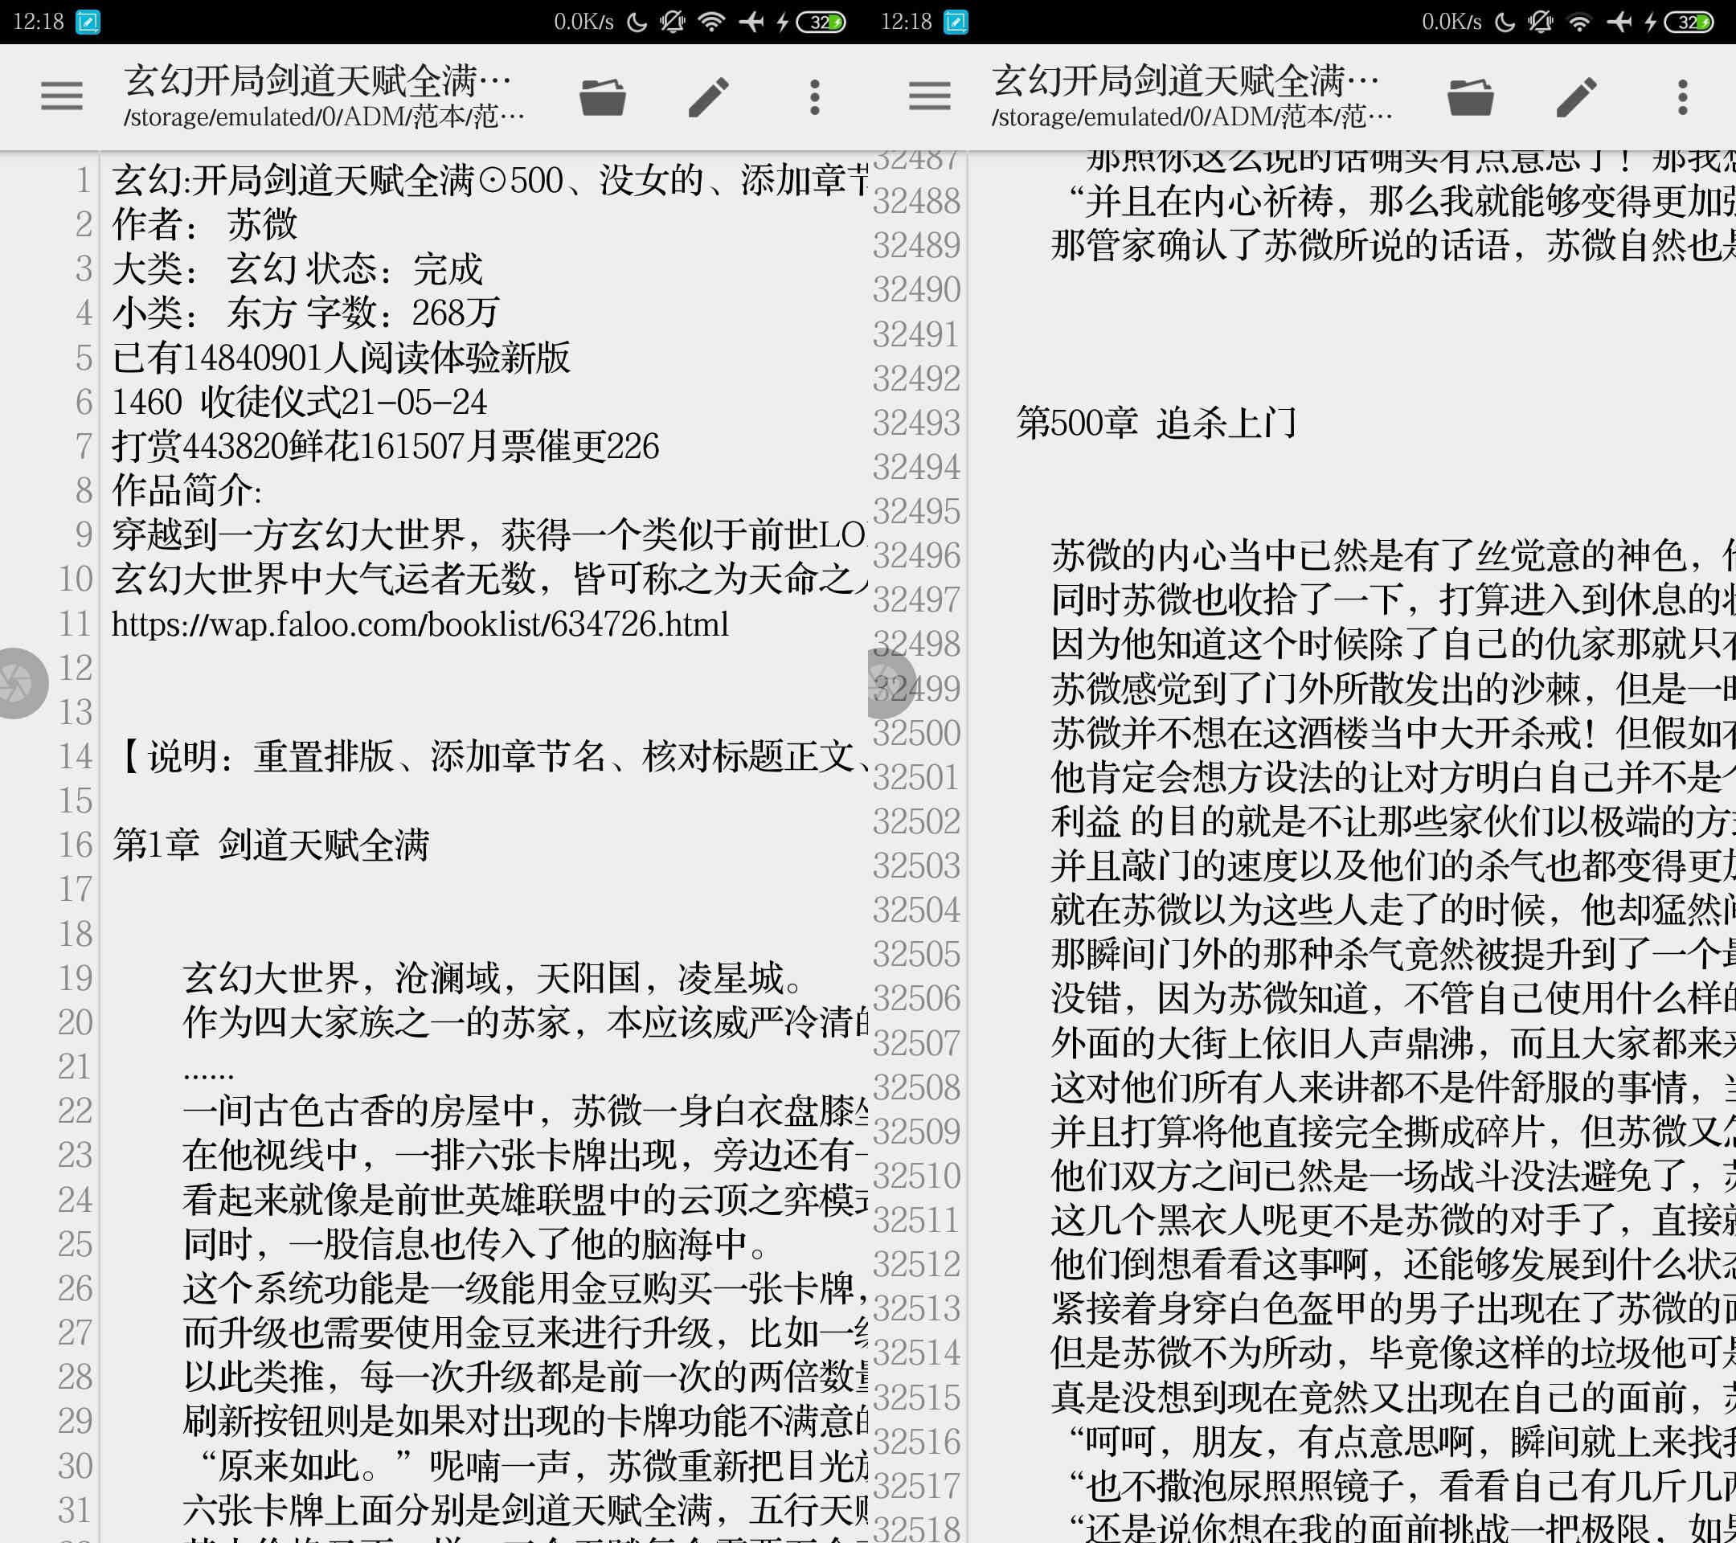
Task: Open hamburger menu in left pane
Action: (x=62, y=96)
